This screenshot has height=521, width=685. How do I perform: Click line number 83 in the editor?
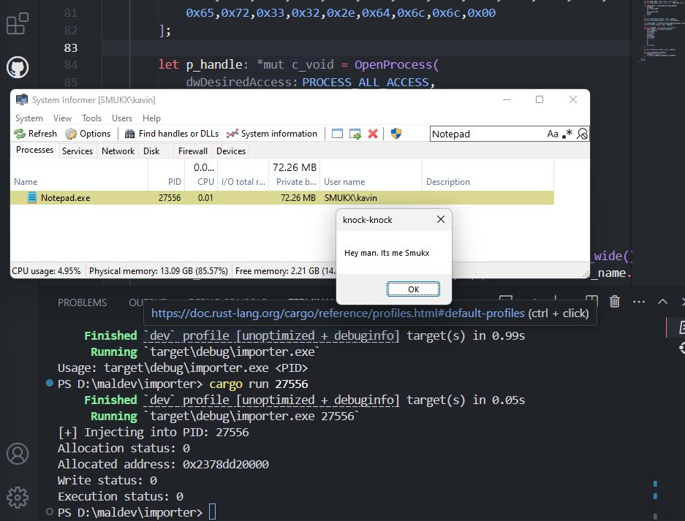[71, 47]
